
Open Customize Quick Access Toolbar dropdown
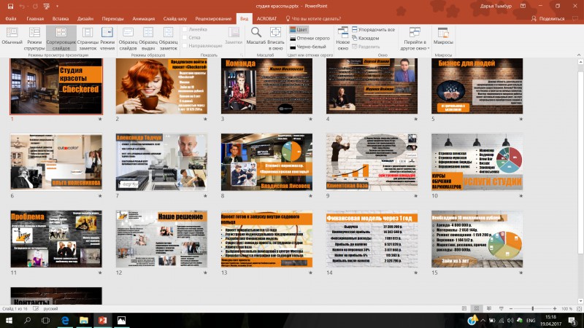(57, 6)
